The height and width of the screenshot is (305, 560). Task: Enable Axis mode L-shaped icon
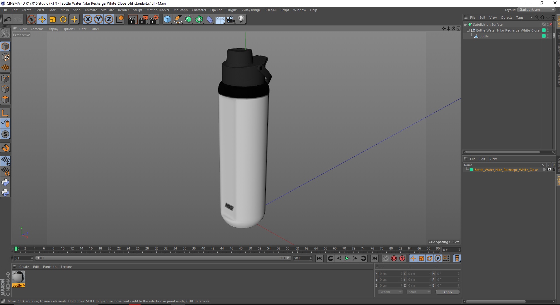pos(5,113)
